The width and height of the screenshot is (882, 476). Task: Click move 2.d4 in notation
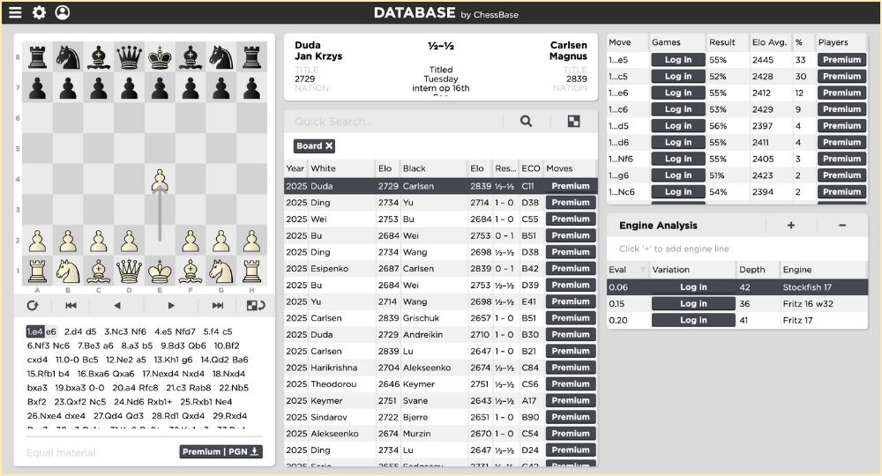point(74,331)
